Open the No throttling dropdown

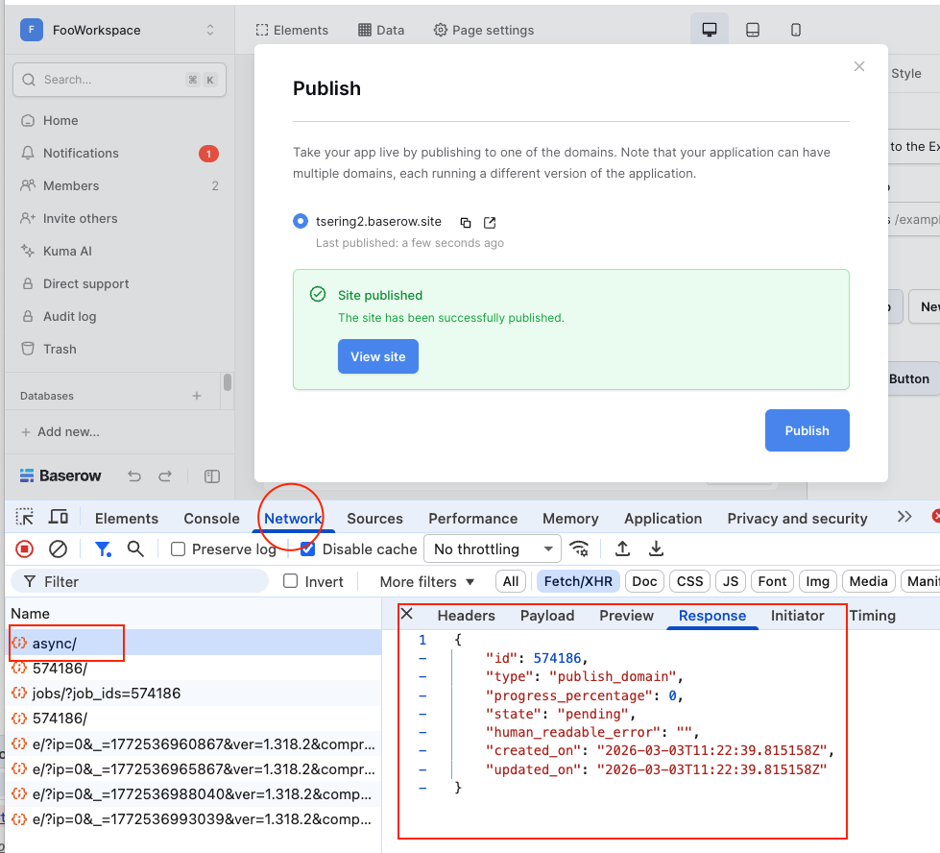492,549
